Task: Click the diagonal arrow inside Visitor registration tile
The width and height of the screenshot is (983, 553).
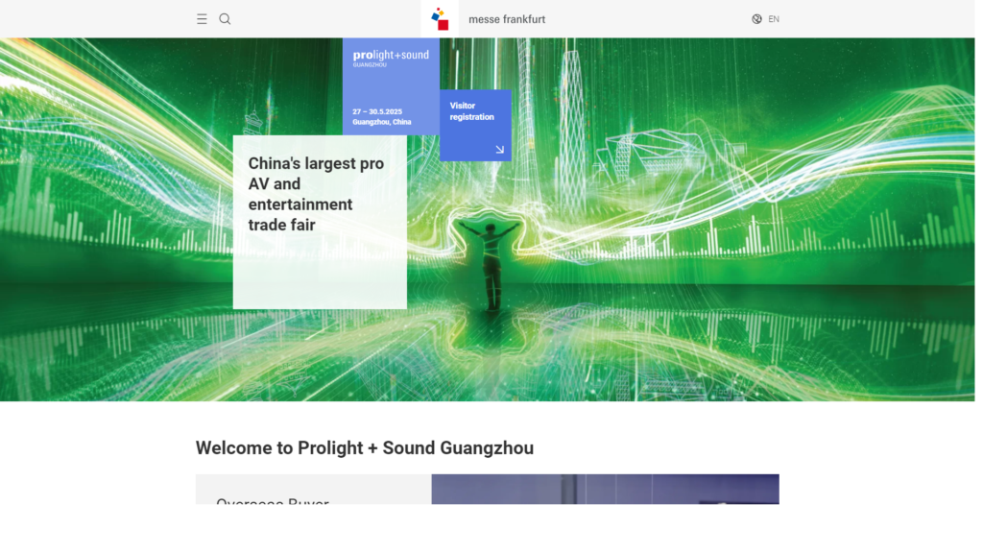Action: point(499,149)
